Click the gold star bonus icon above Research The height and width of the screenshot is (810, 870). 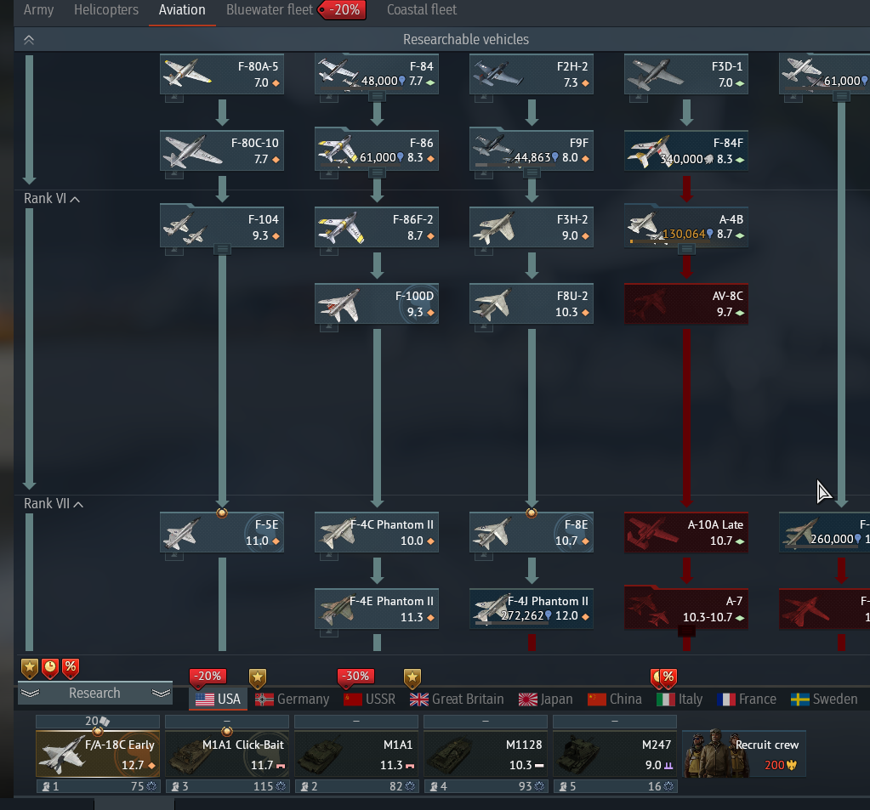coord(30,668)
